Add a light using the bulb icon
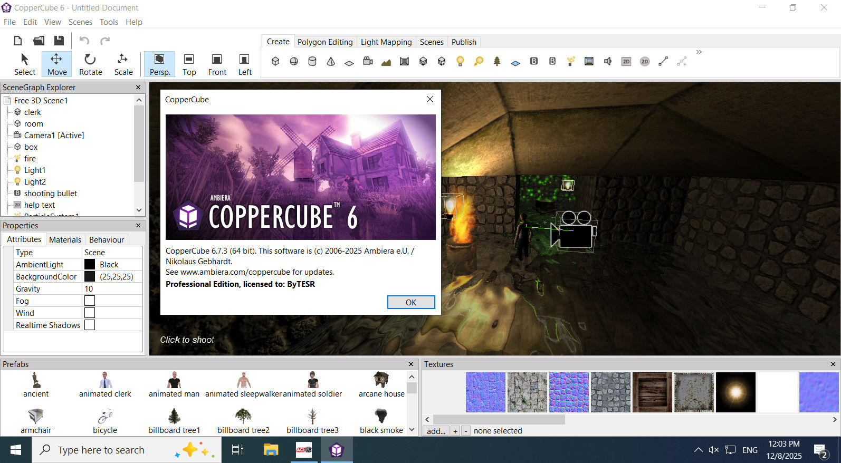The height and width of the screenshot is (463, 841). click(460, 61)
